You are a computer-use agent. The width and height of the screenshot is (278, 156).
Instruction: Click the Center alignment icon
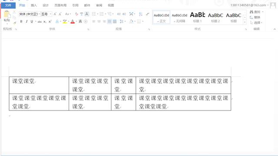tap(99, 22)
